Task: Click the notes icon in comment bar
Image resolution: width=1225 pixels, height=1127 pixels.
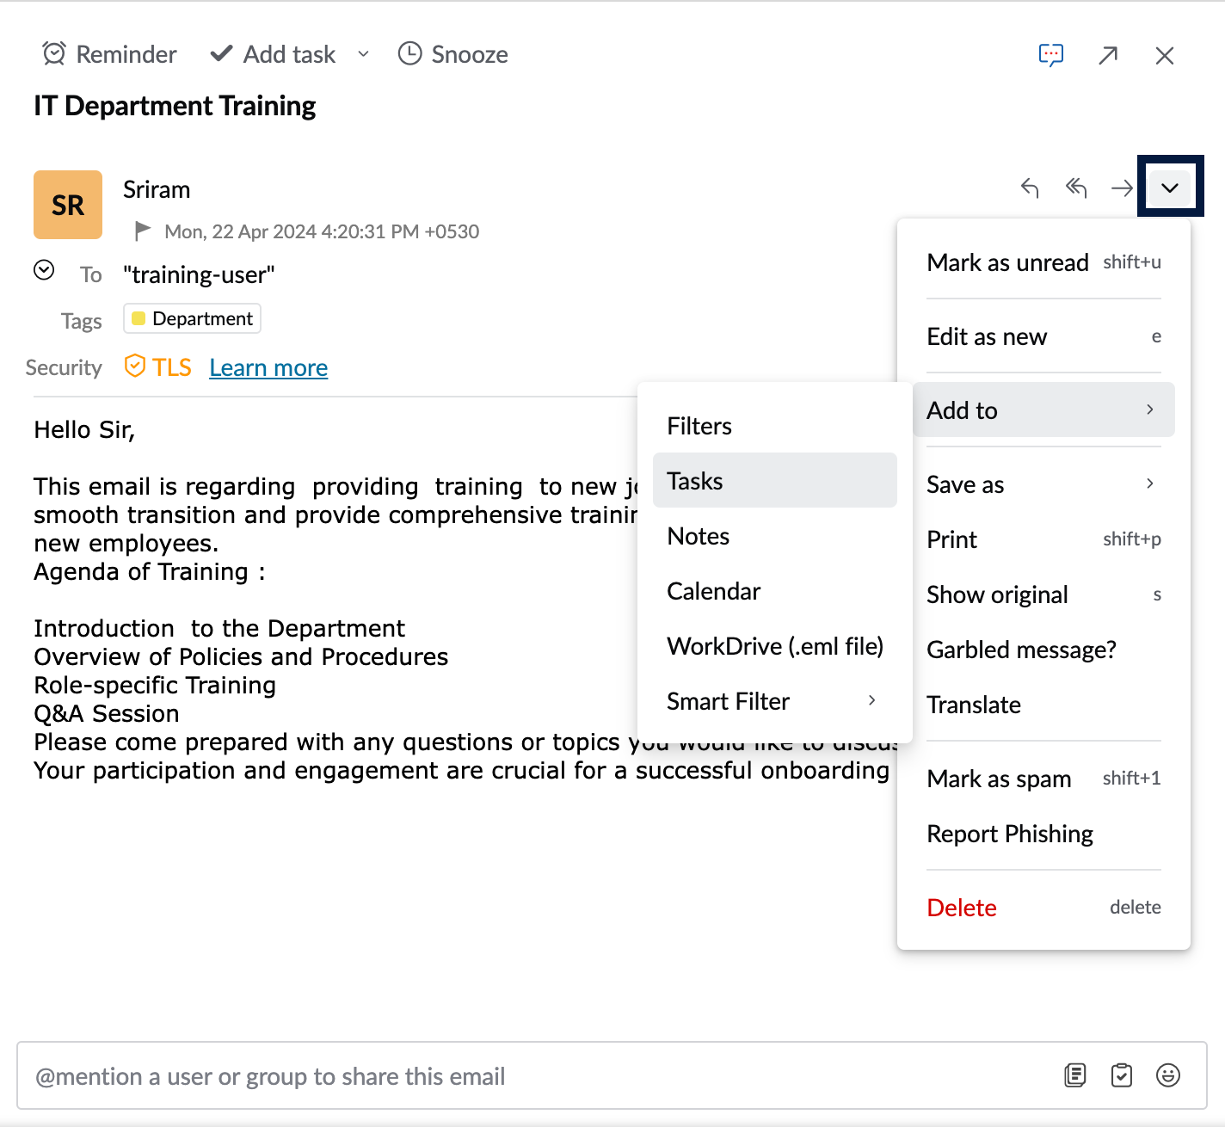Action: tap(1075, 1075)
